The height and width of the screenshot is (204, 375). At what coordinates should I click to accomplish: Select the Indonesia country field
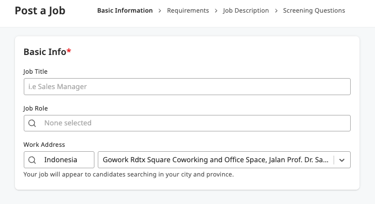tap(59, 159)
